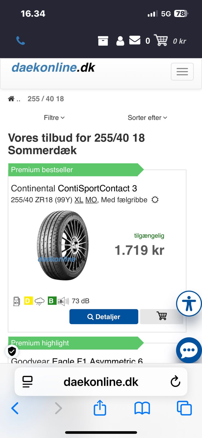The image size is (202, 438).
Task: Tap the phone call icon
Action: tap(21, 41)
